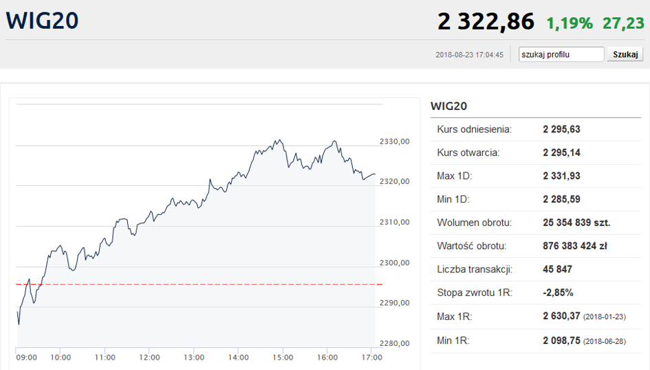The width and height of the screenshot is (650, 370).
Task: Click the 17:00 time axis label
Action: click(x=372, y=357)
